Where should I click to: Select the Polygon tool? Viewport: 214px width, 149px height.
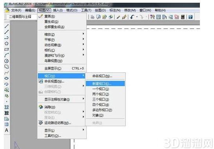pyautogui.click(x=7, y=43)
